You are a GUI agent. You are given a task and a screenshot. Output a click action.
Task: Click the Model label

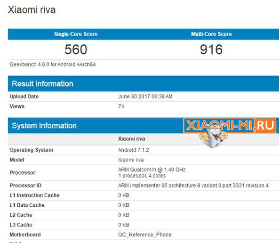(17, 160)
